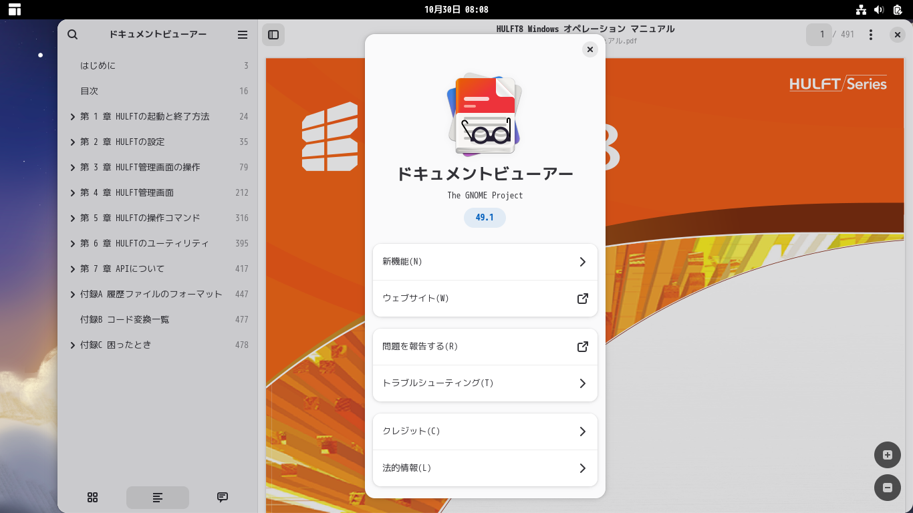Click the external link icon beside ウェブサイト(W)
Screen dimensions: 913x513
[583, 299]
